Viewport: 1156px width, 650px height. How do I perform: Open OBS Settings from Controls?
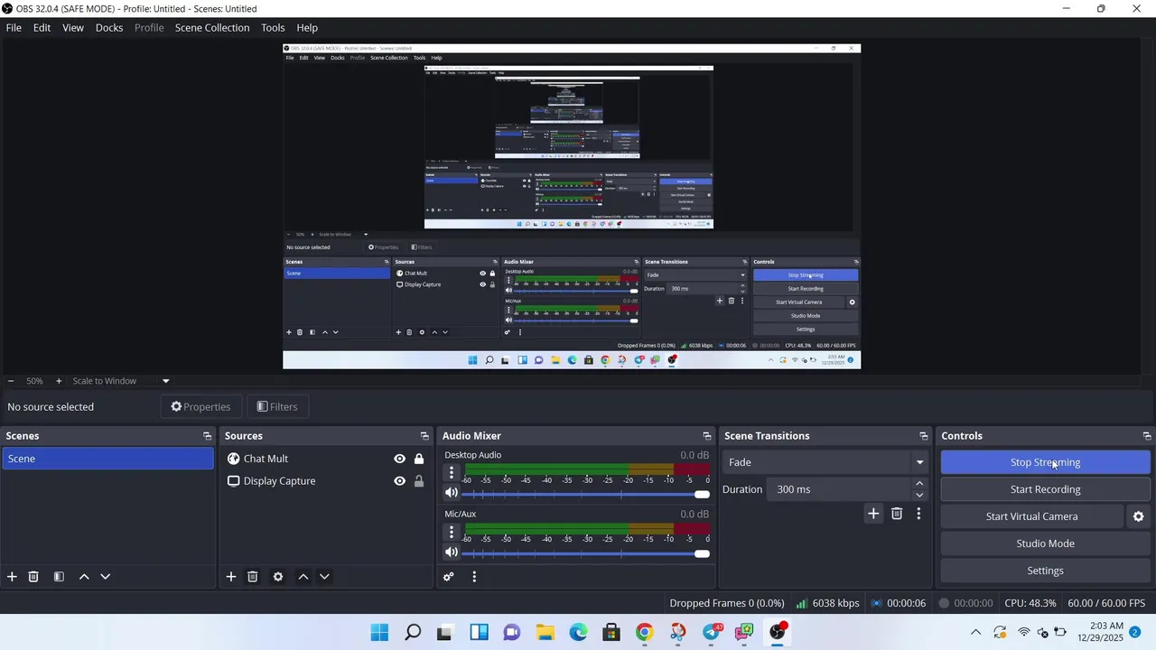tap(1045, 571)
